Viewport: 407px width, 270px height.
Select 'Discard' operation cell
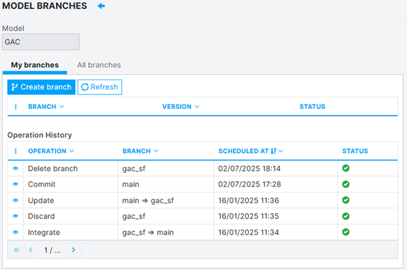click(70, 217)
